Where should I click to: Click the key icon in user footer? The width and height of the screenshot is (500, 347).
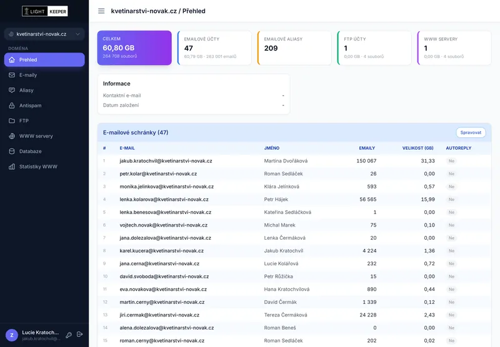[69, 335]
